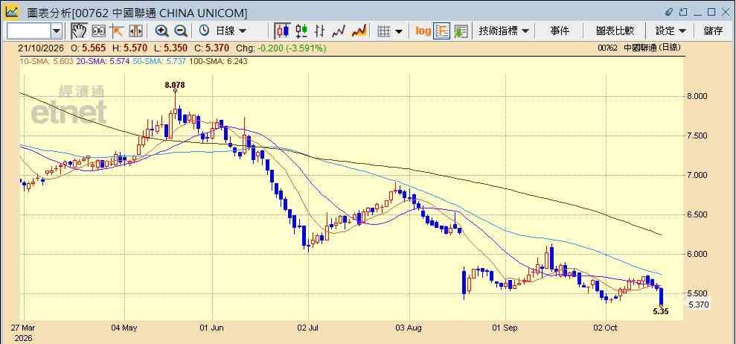Click the clock period icon
Image resolution: width=736 pixels, height=344 pixels.
point(204,31)
